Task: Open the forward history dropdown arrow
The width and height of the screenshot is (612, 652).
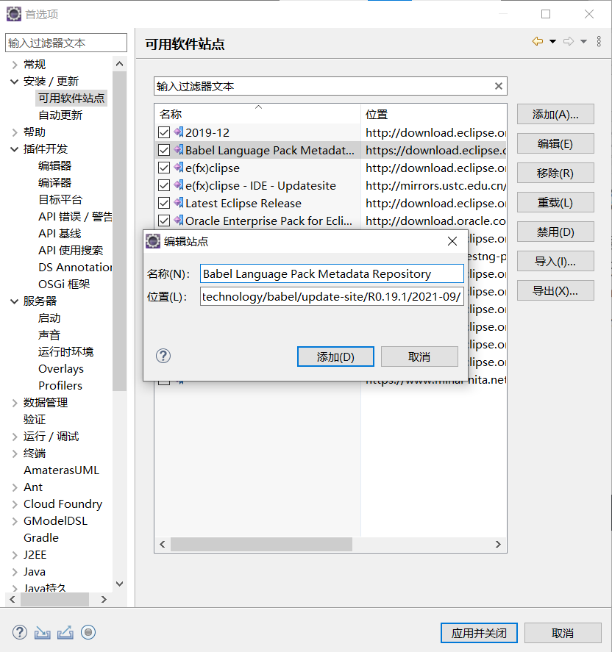Action: tap(583, 41)
